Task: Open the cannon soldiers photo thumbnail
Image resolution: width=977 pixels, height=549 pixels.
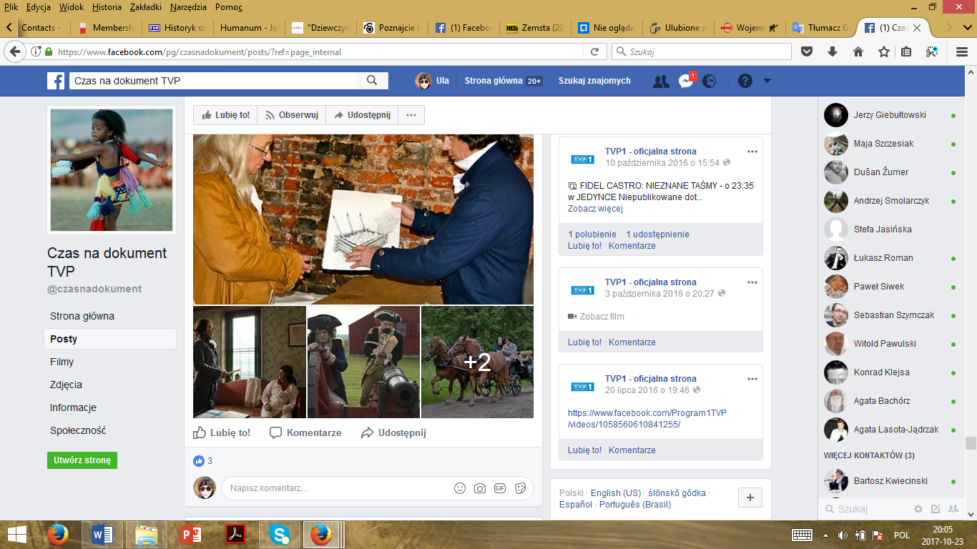Action: pyautogui.click(x=363, y=362)
